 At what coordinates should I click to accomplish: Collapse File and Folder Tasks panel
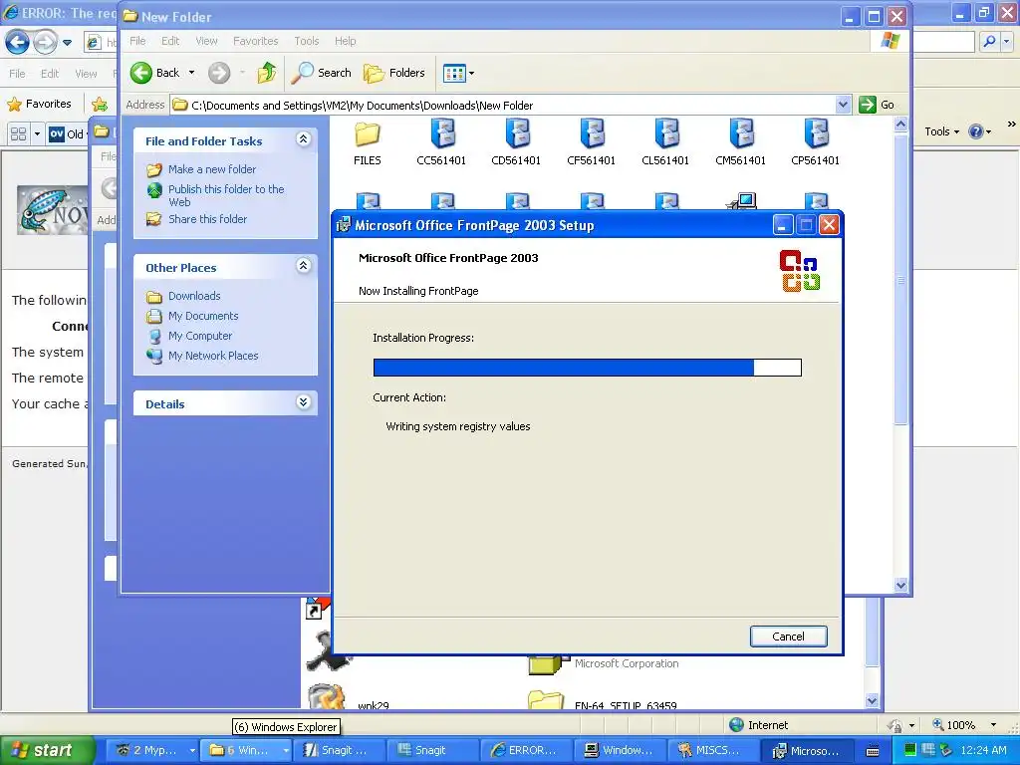(303, 139)
